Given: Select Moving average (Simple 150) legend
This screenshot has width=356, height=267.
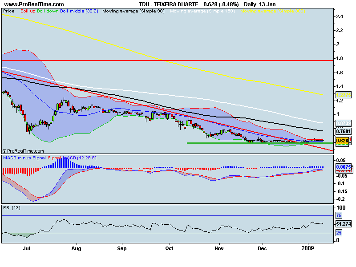Looking at the screenshot, I should tap(202, 11).
